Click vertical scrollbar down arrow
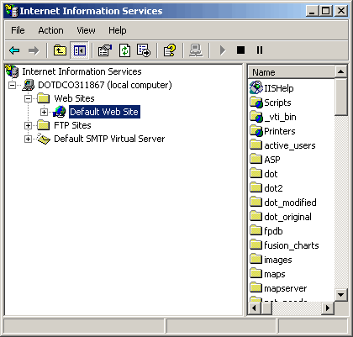The image size is (353, 337). pyautogui.click(x=340, y=295)
